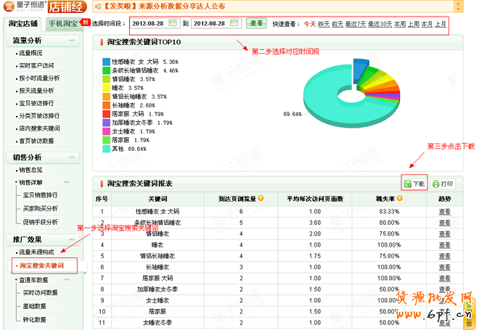Collapse the 推广效果 section
The image size is (479, 330).
click(72, 239)
